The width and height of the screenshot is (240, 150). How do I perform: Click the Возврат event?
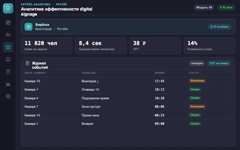point(88,124)
